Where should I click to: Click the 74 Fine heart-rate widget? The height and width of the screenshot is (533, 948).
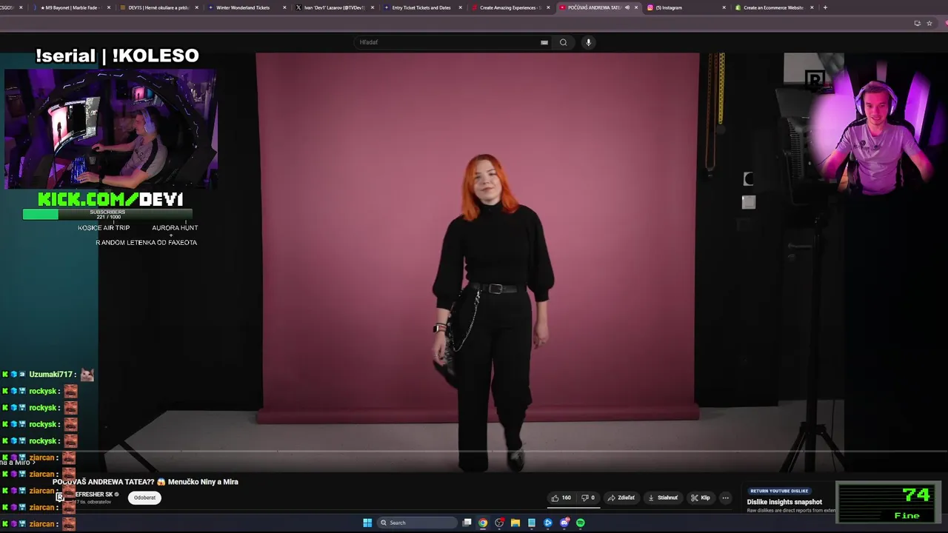tap(889, 502)
